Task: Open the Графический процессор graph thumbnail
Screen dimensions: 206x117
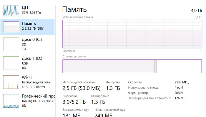Action: coord(11,101)
